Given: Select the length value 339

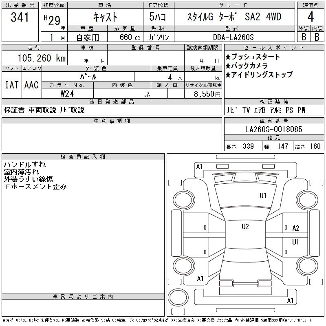Looking at the screenshot, I should tap(248, 146).
